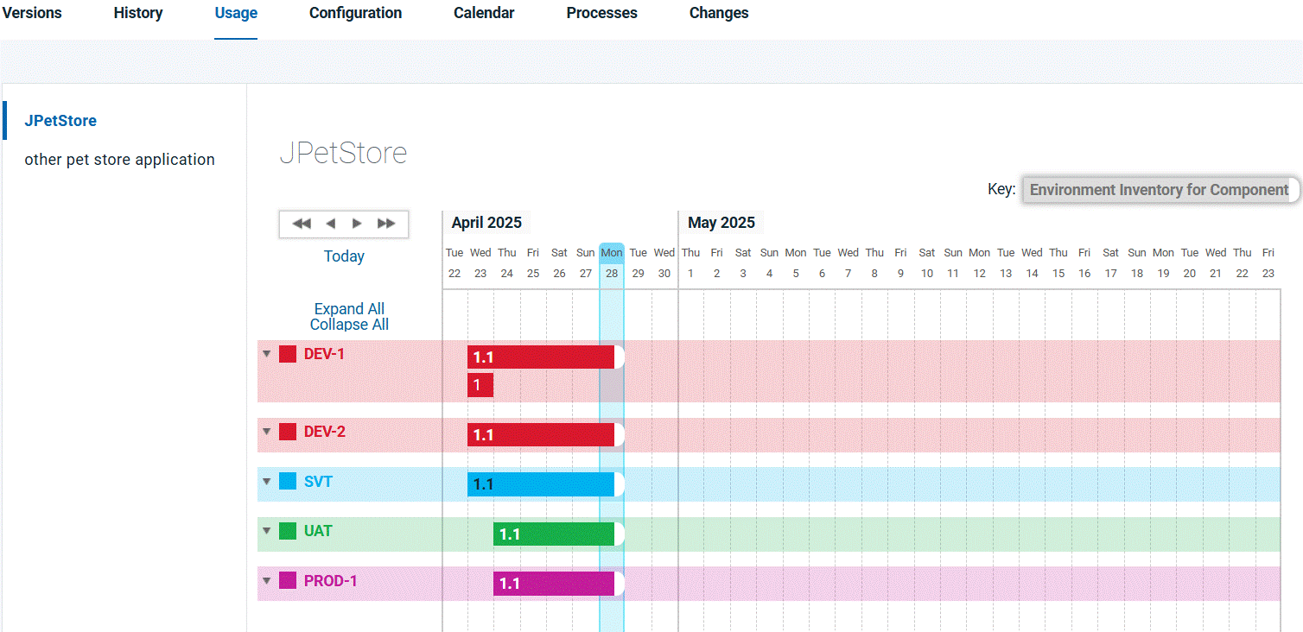Step forward with the right arrow

tap(357, 224)
